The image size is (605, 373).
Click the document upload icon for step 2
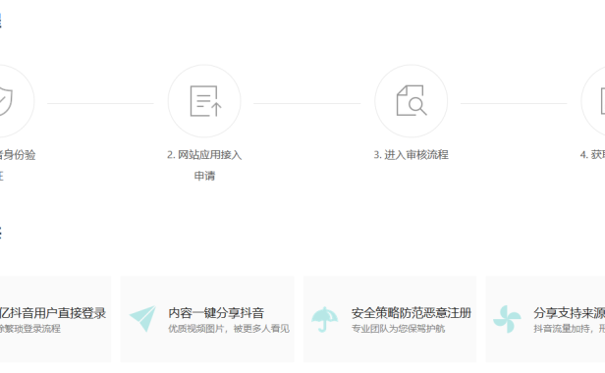pyautogui.click(x=205, y=101)
